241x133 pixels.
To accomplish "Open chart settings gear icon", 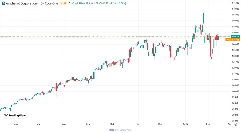I will click(x=236, y=124).
